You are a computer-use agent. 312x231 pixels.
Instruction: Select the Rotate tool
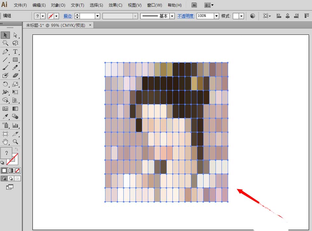point(5,84)
